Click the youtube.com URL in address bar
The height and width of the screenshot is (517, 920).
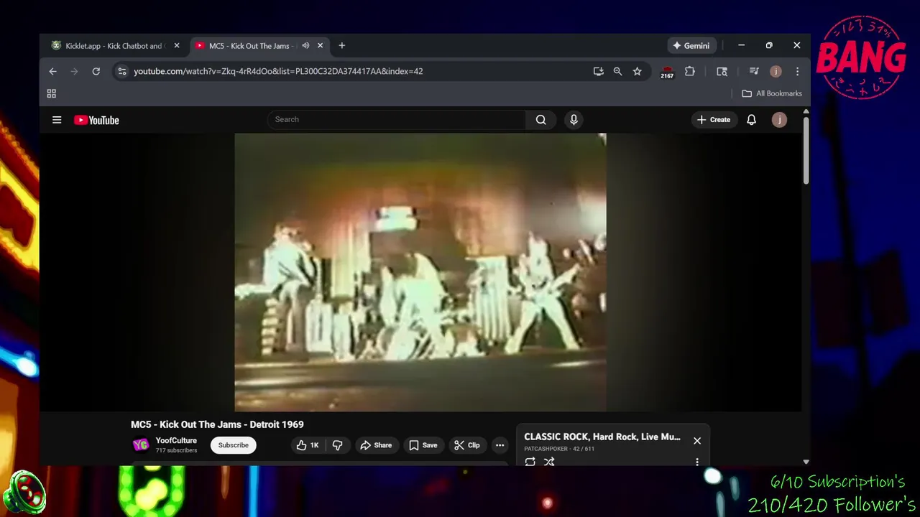click(x=278, y=72)
